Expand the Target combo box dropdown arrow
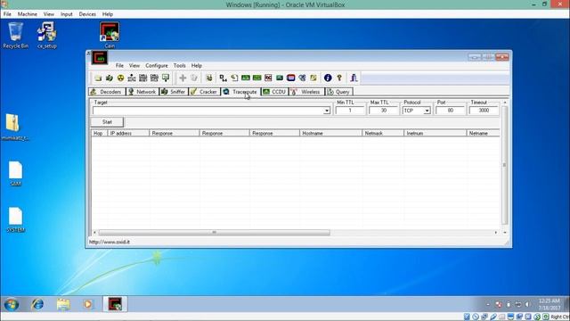The image size is (570, 321). (x=327, y=111)
